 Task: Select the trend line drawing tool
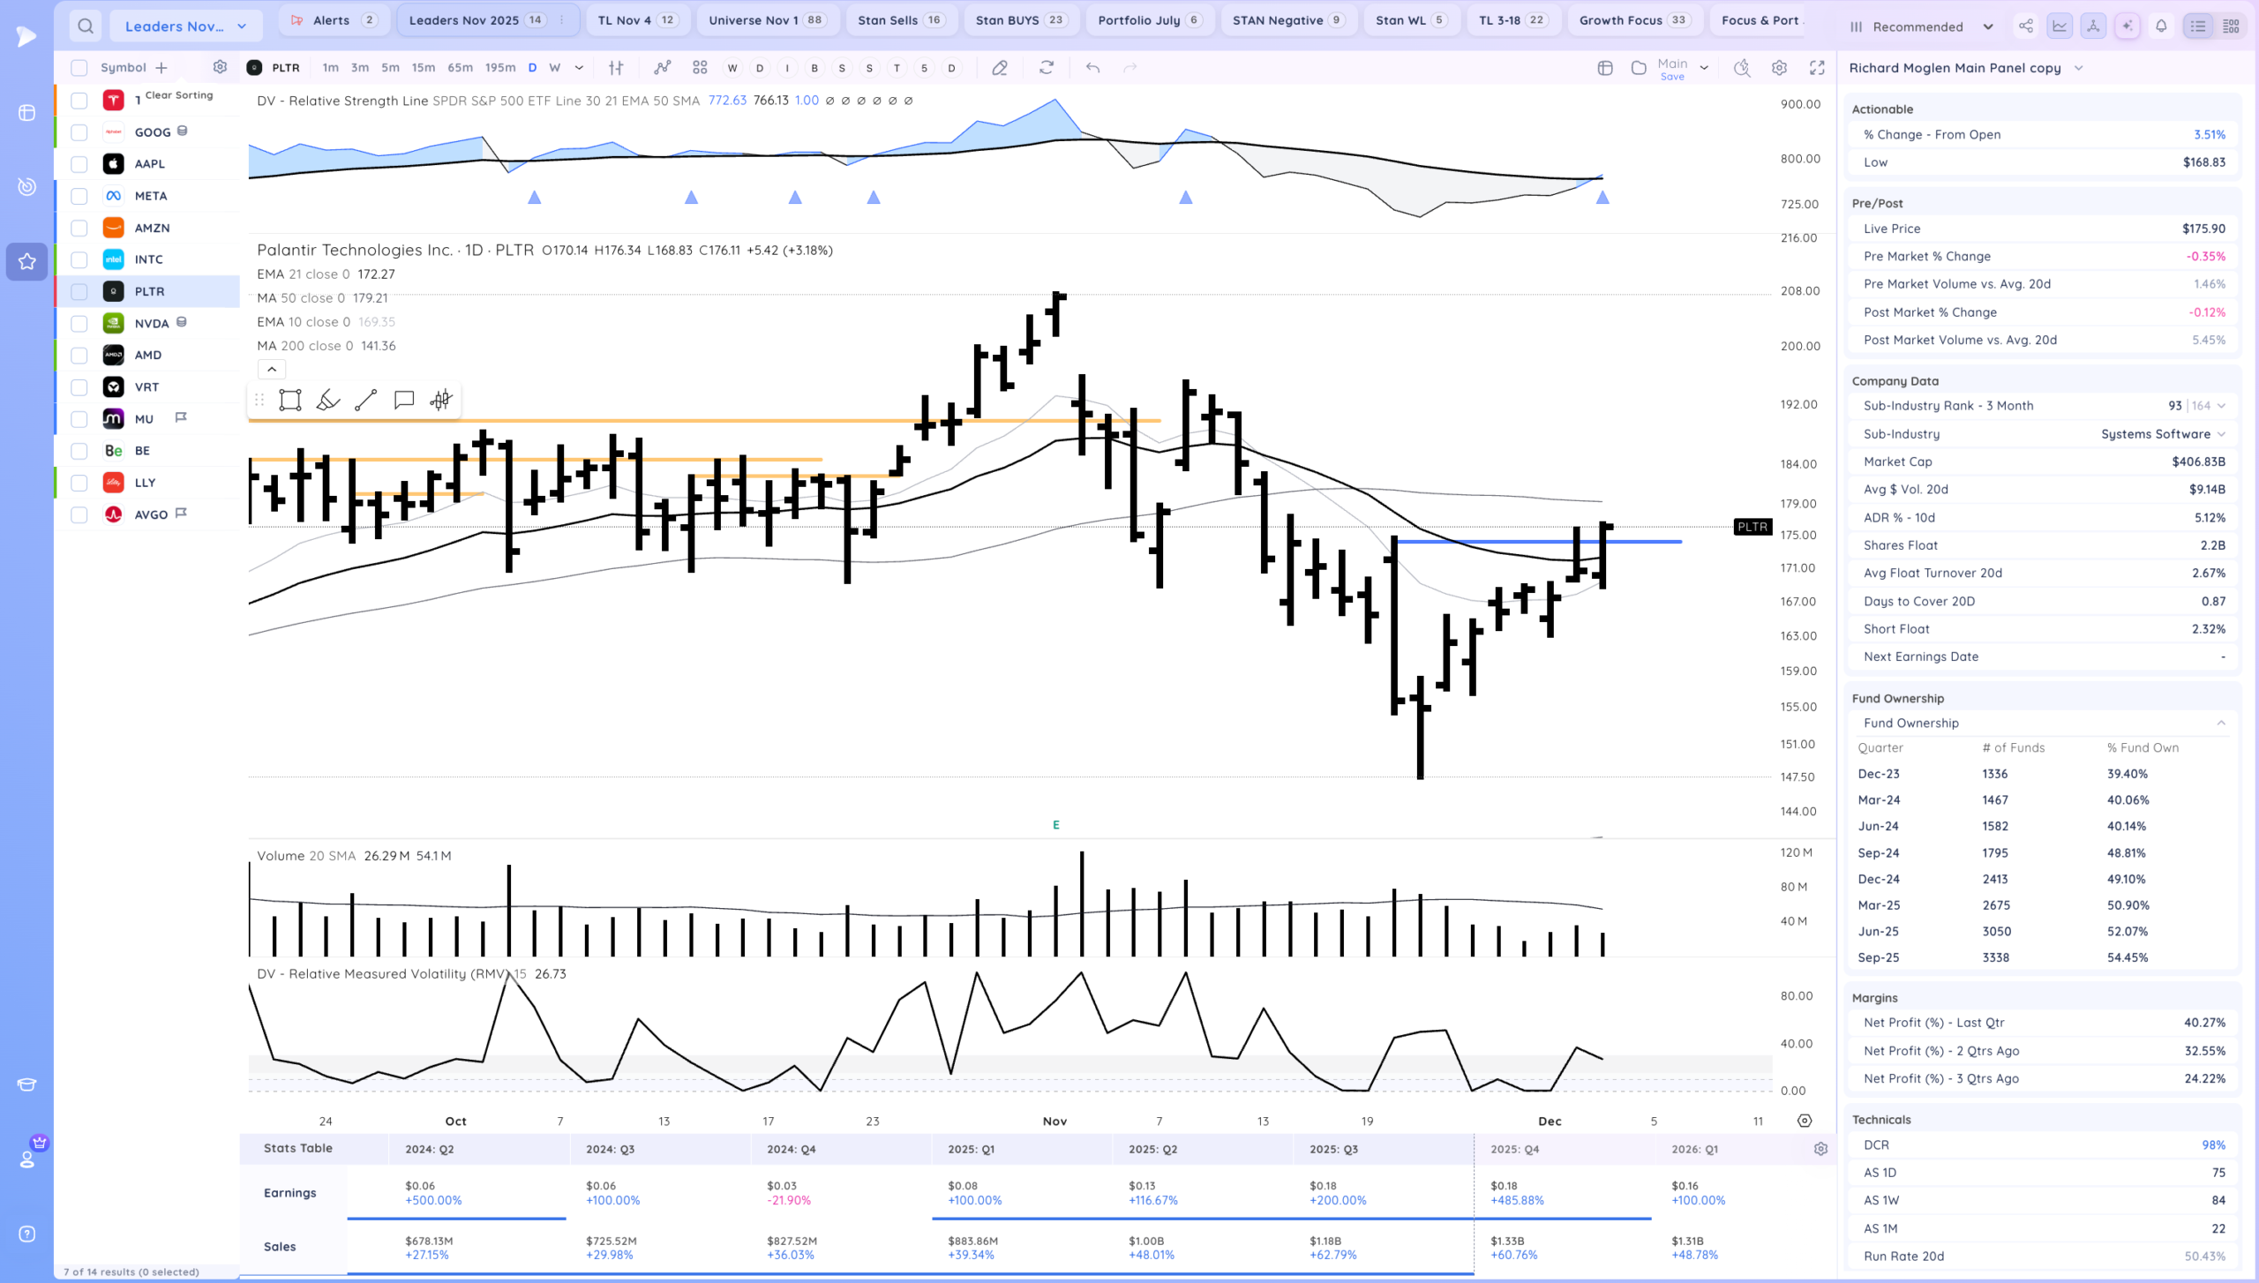pyautogui.click(x=365, y=400)
